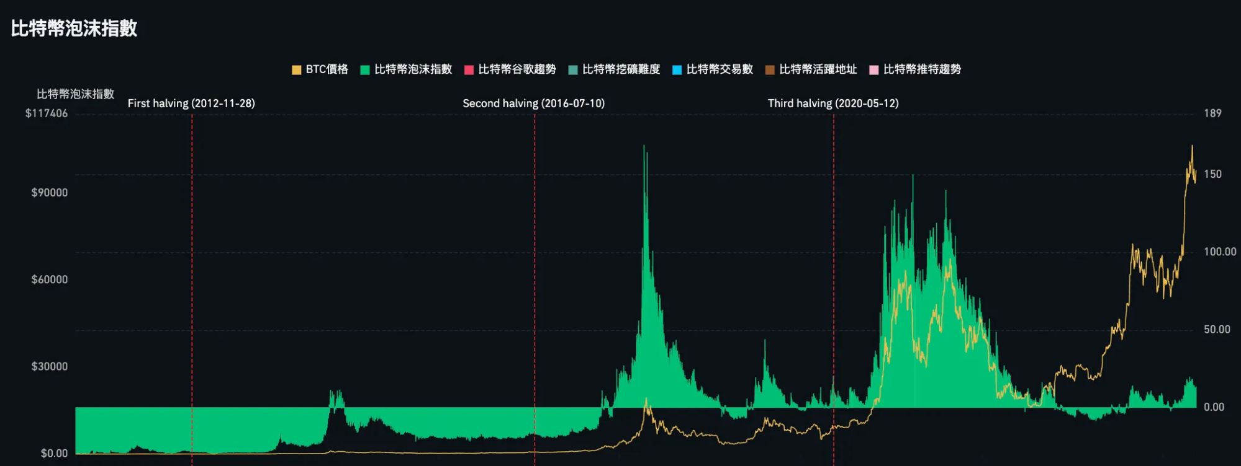This screenshot has height=466, width=1241.
Task: Click the 比特幣泡沫指數 chart title
Action: (74, 29)
